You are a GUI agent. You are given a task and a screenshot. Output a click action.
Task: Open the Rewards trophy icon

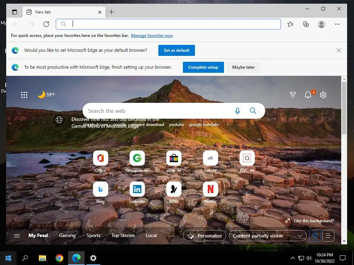[293, 95]
